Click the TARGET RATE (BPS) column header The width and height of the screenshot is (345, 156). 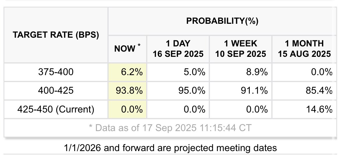56,35
